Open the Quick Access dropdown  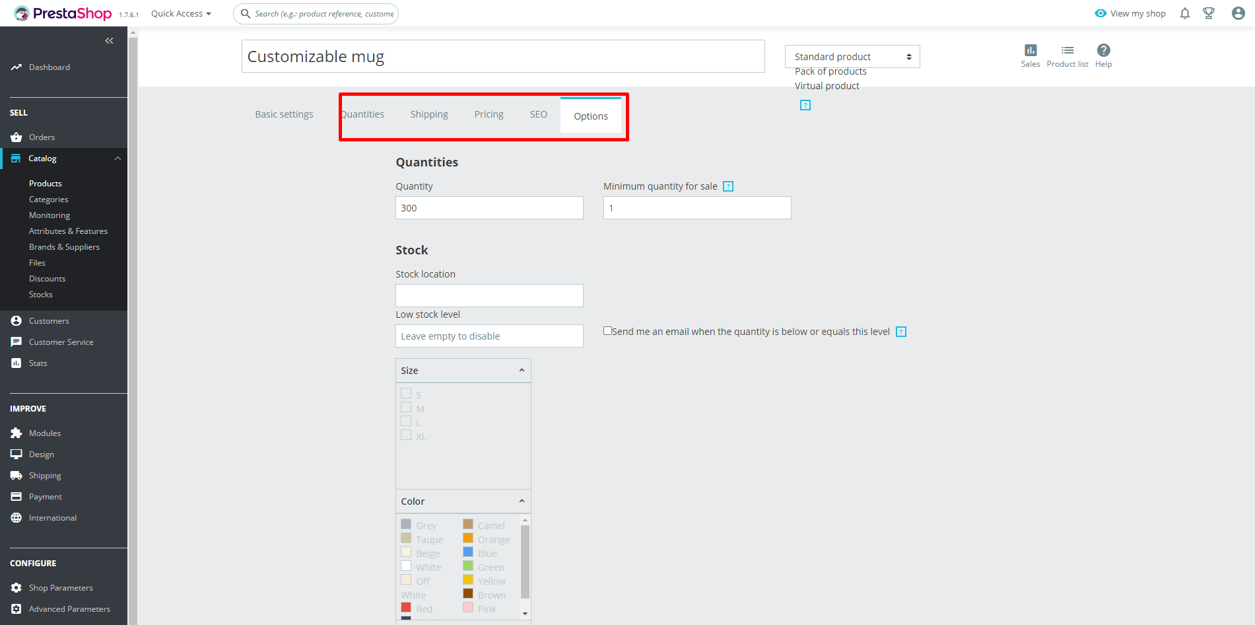[x=181, y=13]
